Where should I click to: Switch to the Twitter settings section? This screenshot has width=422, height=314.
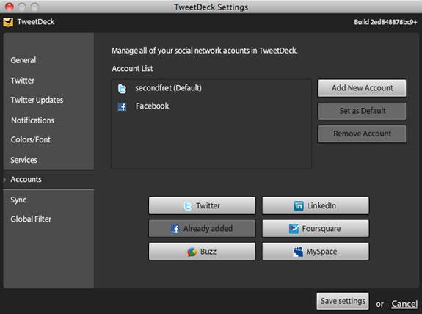pos(23,81)
